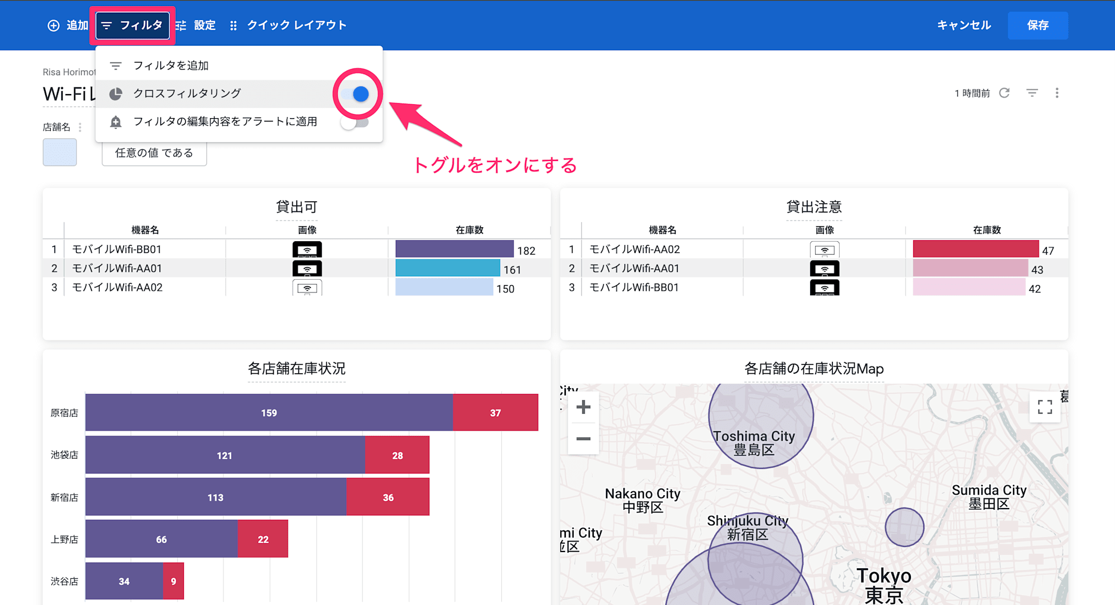1115x605 pixels.
Task: Select クロスフィルタリング menu entry
Action: point(239,94)
